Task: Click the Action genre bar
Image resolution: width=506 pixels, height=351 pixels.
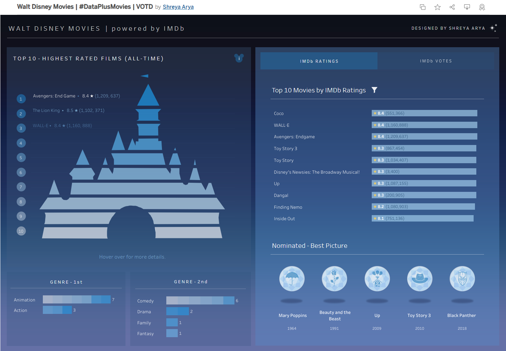Action: click(57, 310)
